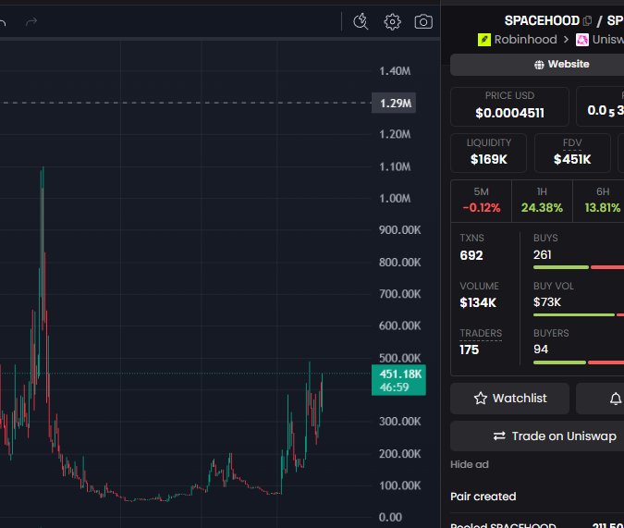Viewport: 624px width, 528px height.
Task: Click Hide ad link
Action: click(470, 464)
